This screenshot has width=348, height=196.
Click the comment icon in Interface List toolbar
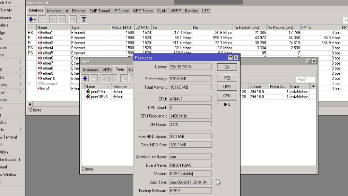tap(72, 19)
